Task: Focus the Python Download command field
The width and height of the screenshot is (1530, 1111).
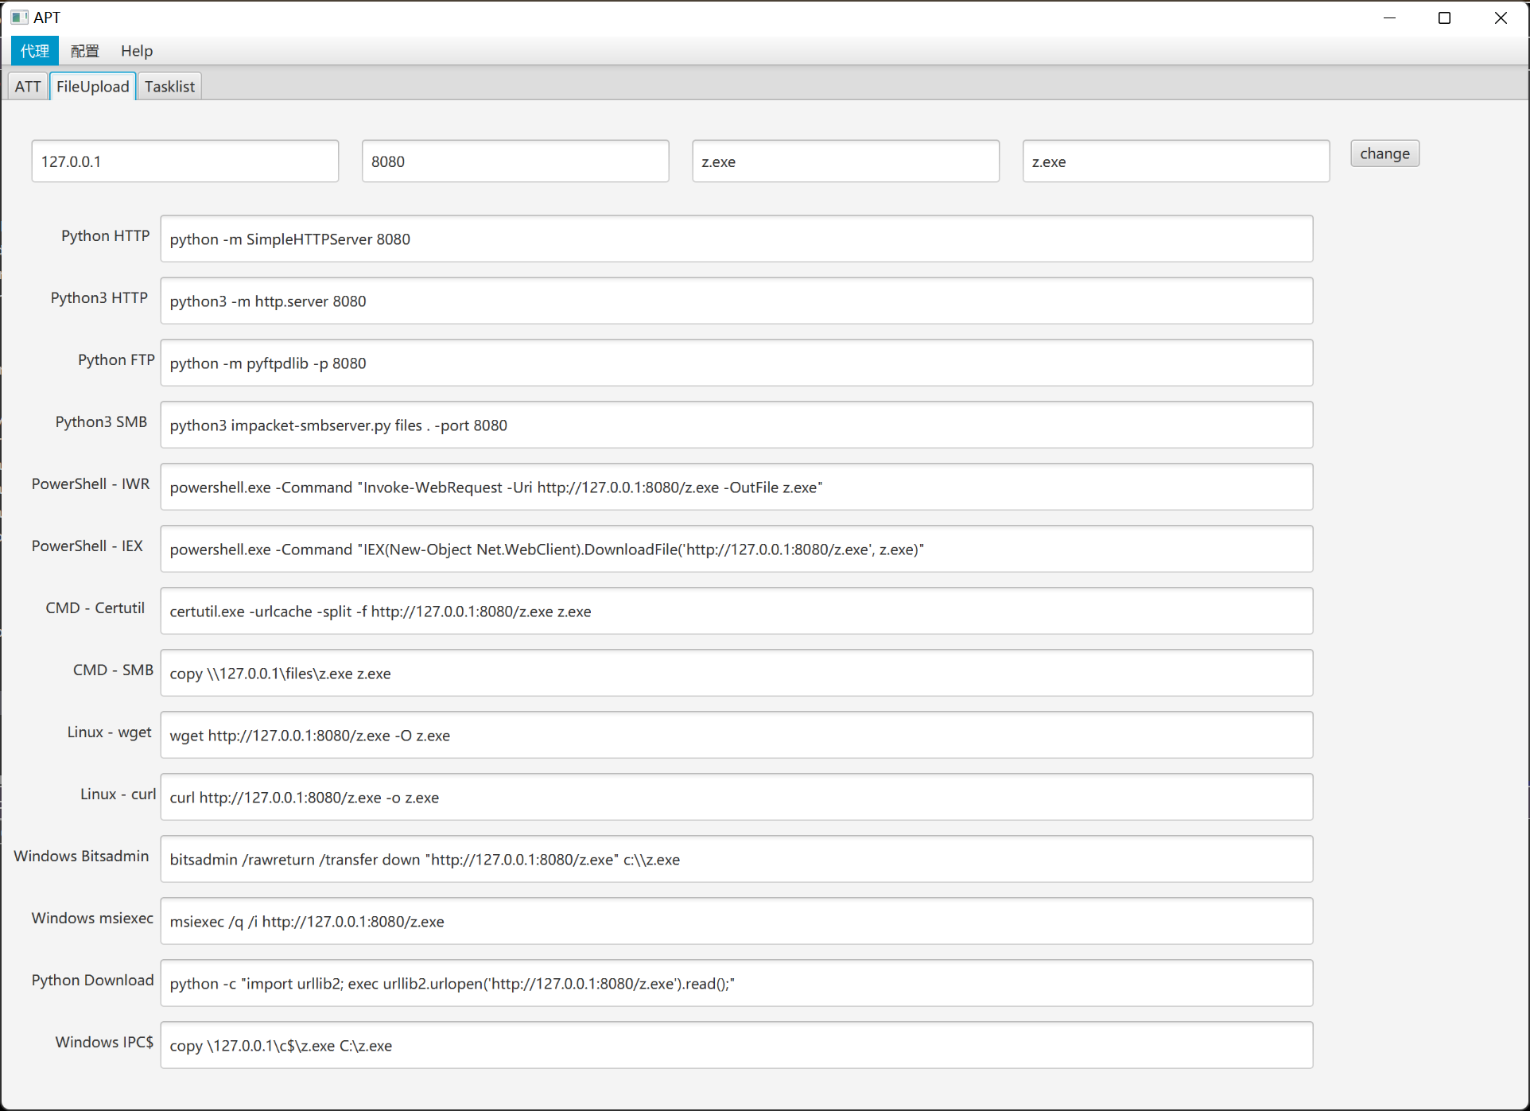Action: click(x=736, y=984)
